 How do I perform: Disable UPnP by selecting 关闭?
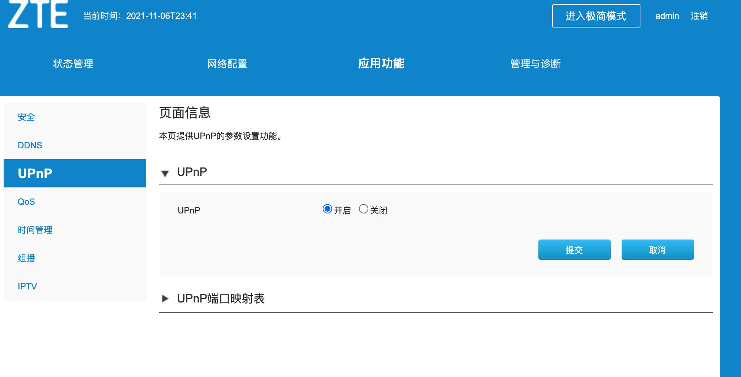pyautogui.click(x=364, y=208)
